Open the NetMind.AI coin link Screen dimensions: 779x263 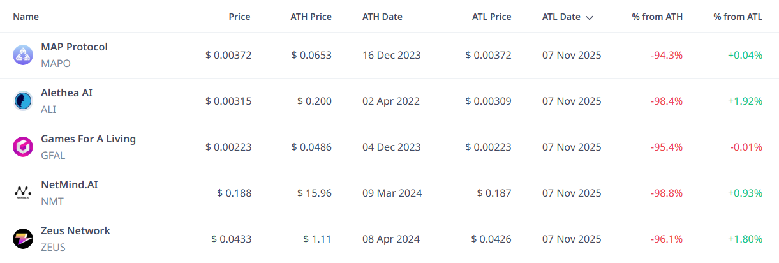tap(69, 185)
